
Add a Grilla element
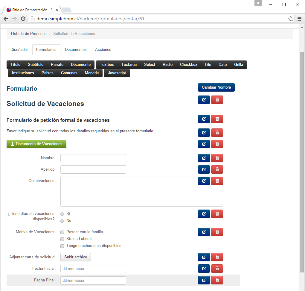pyautogui.click(x=239, y=64)
